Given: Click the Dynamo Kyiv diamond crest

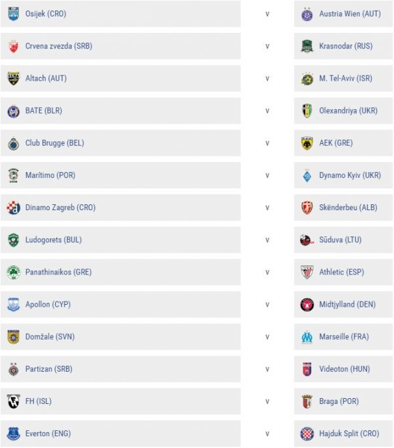Looking at the screenshot, I should 307,175.
